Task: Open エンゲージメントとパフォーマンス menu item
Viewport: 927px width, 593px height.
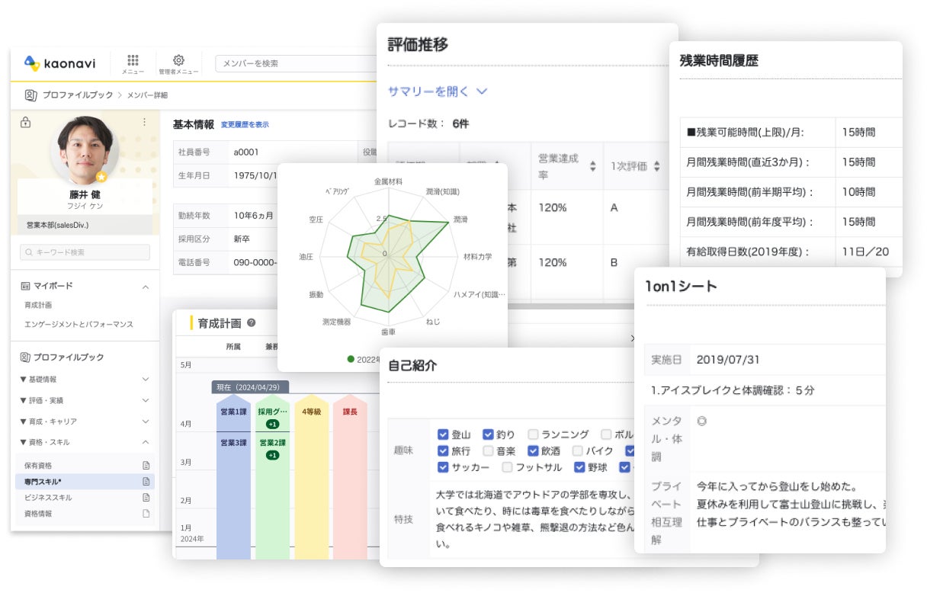Action: pos(79,325)
